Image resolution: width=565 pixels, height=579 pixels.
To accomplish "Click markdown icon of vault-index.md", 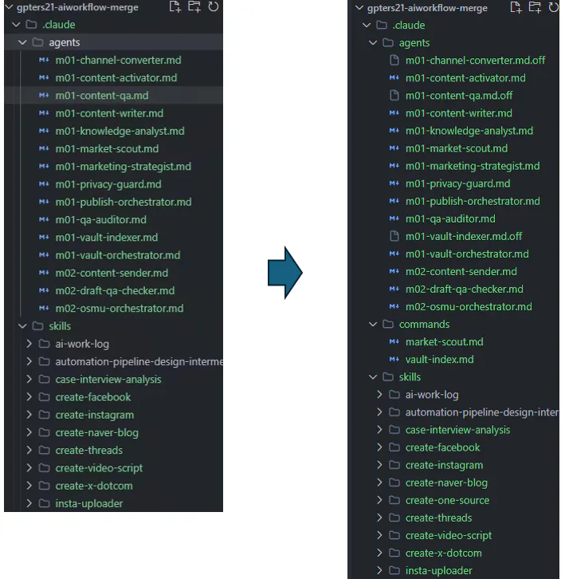I will (394, 359).
